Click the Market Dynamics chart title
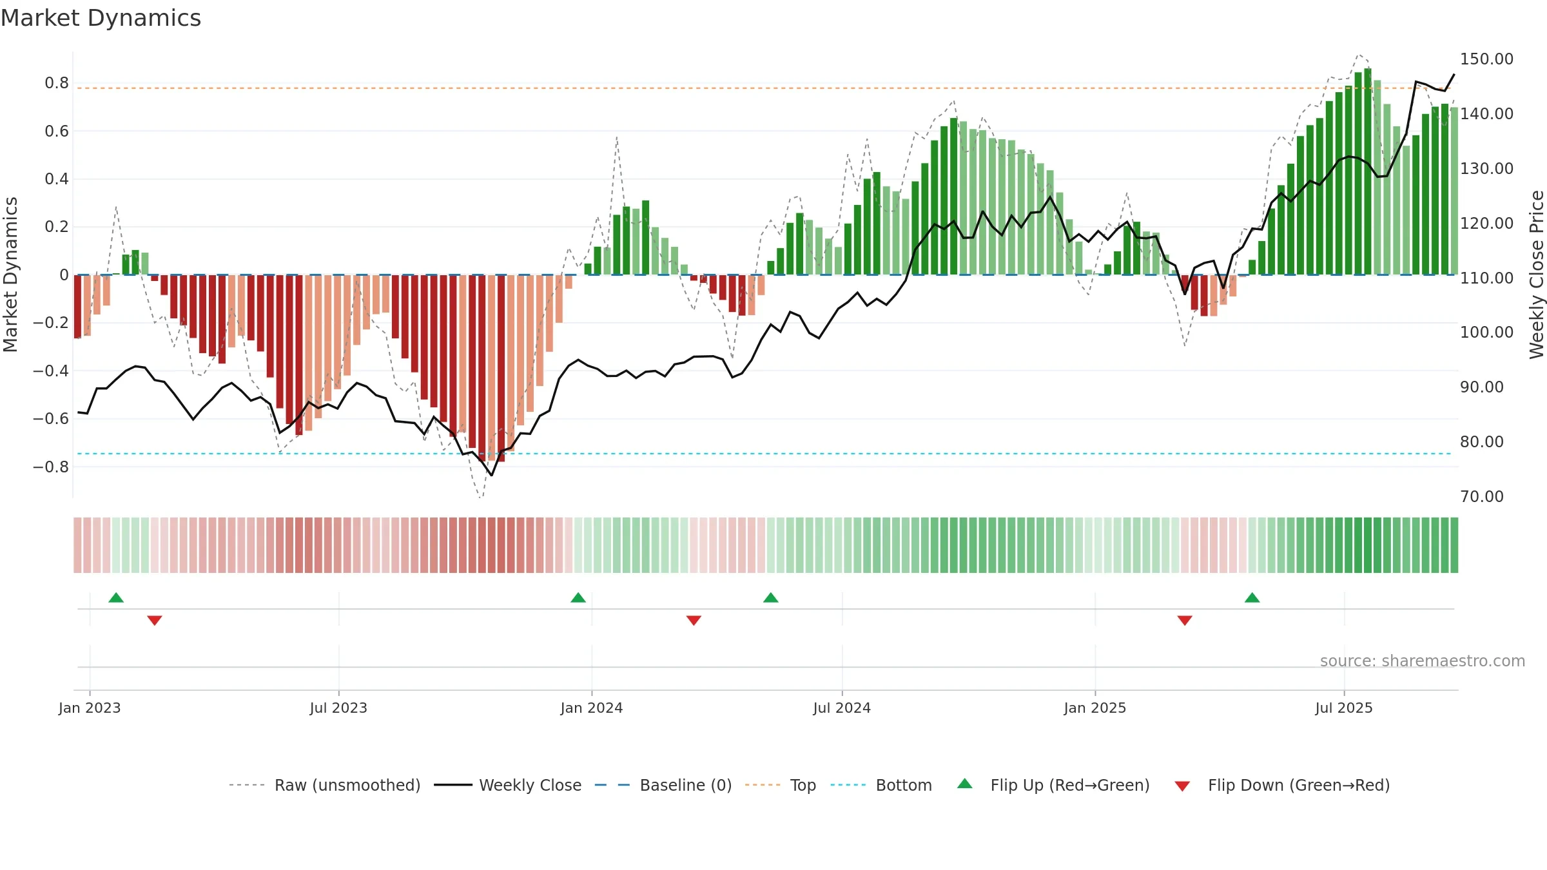Screen dimensions: 1547x870 [x=101, y=18]
